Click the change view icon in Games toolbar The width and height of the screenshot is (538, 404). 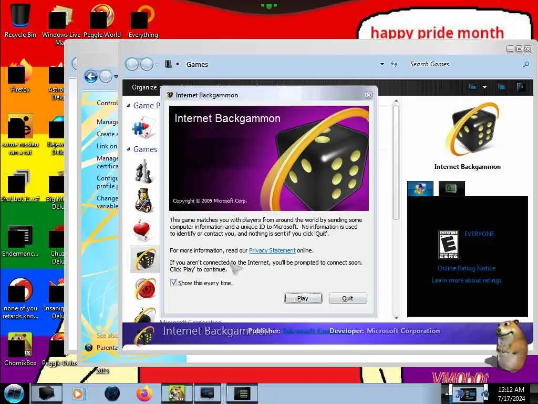(x=473, y=87)
